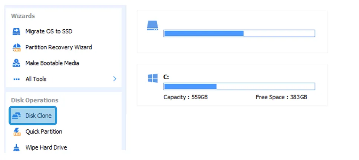Viewport: 359px width, 160px height.
Task: Click the Disk Clone icon
Action: pyautogui.click(x=16, y=116)
